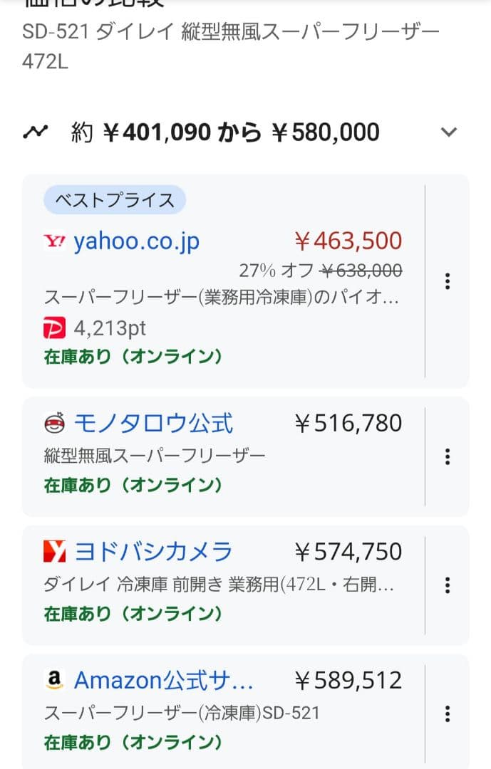
Task: Open options menu for モノタロウ公式 listing
Action: [448, 456]
